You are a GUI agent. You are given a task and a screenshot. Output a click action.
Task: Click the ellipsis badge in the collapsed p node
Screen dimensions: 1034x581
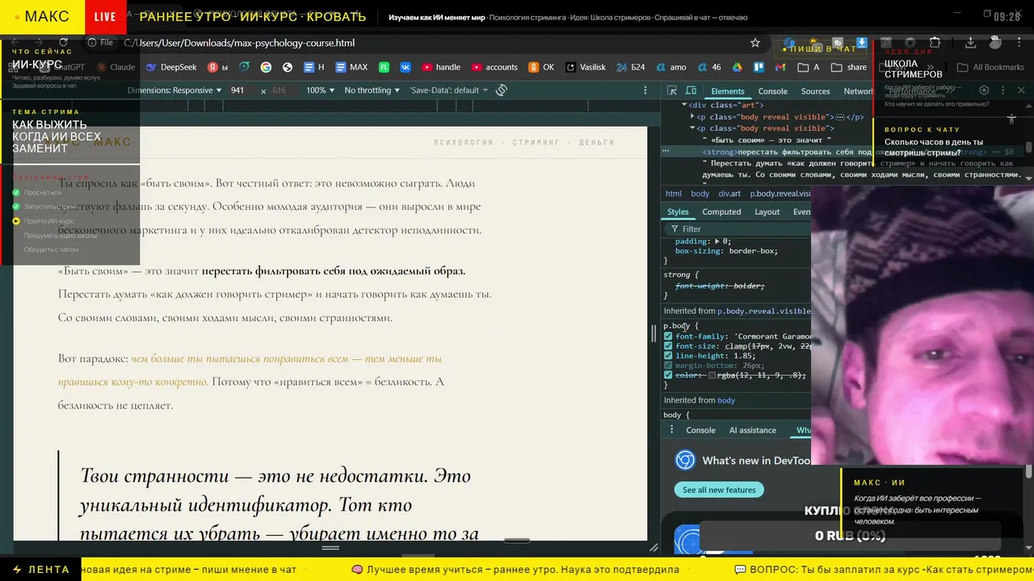coord(839,117)
